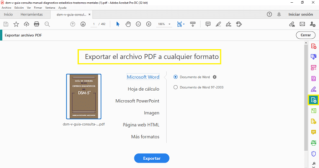Switch to the Inicio tab
Screen dimensions: 319x168
pos(8,15)
